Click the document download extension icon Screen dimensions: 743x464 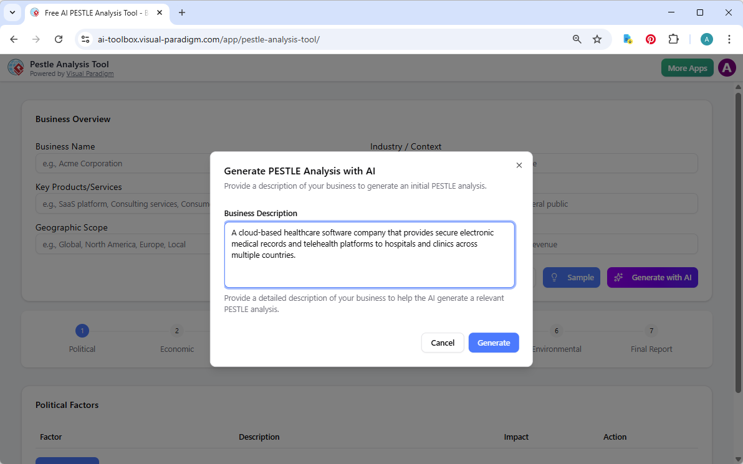coord(627,39)
